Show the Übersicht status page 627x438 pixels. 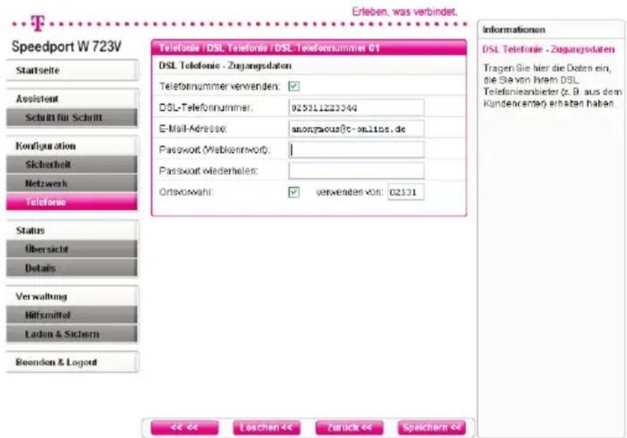tap(72, 250)
